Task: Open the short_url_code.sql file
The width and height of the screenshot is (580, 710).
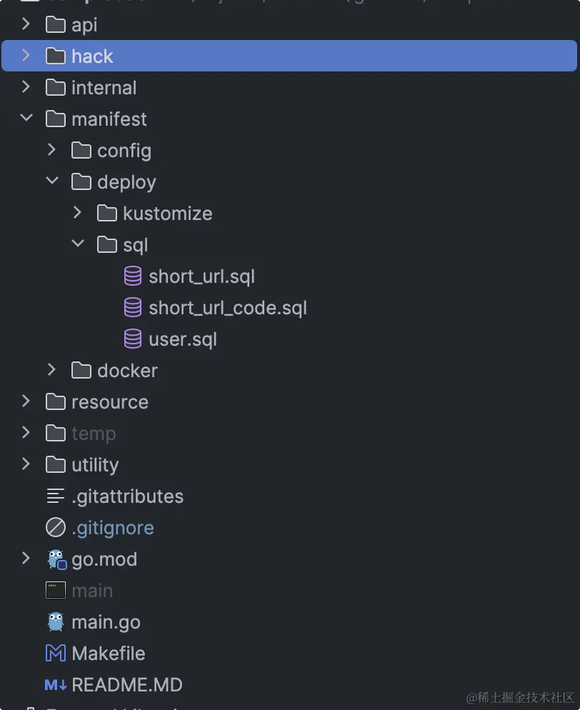Action: point(228,308)
